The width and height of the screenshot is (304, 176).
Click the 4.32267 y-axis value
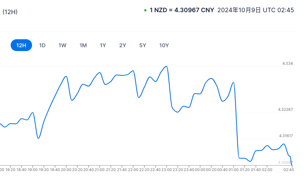point(285,110)
